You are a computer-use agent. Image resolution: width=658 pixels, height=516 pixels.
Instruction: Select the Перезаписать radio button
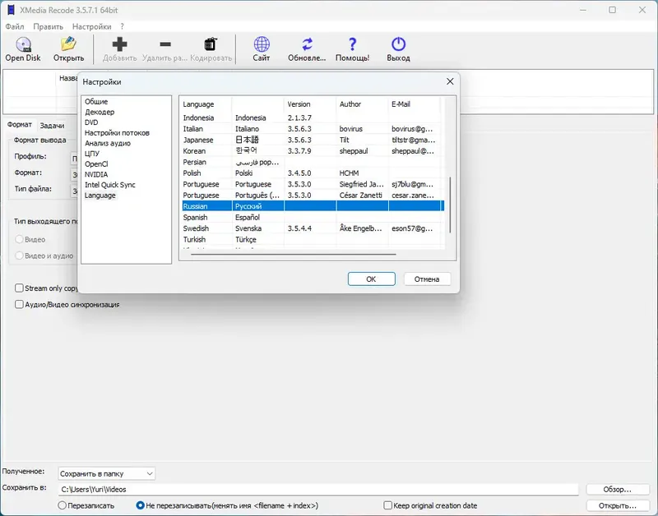(63, 505)
